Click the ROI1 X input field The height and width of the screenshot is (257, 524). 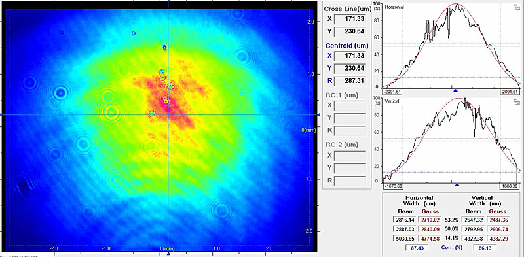pos(350,105)
